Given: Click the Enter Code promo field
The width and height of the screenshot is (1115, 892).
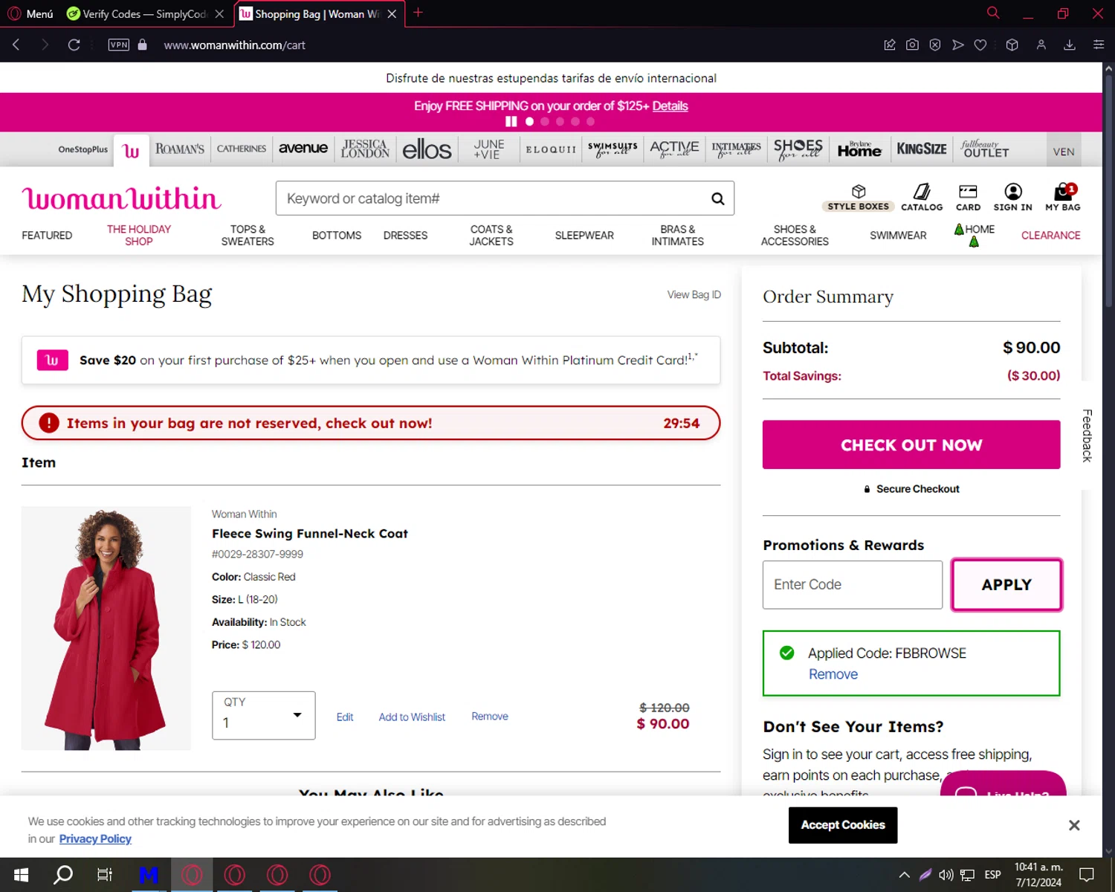Looking at the screenshot, I should tap(853, 584).
